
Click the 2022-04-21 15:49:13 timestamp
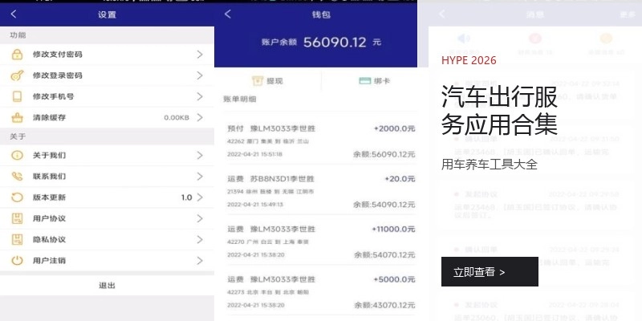254,205
